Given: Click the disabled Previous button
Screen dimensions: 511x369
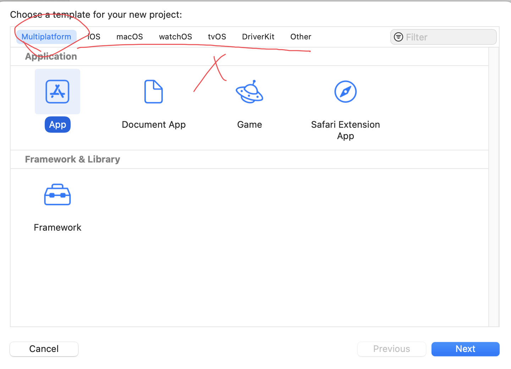Looking at the screenshot, I should 391,349.
